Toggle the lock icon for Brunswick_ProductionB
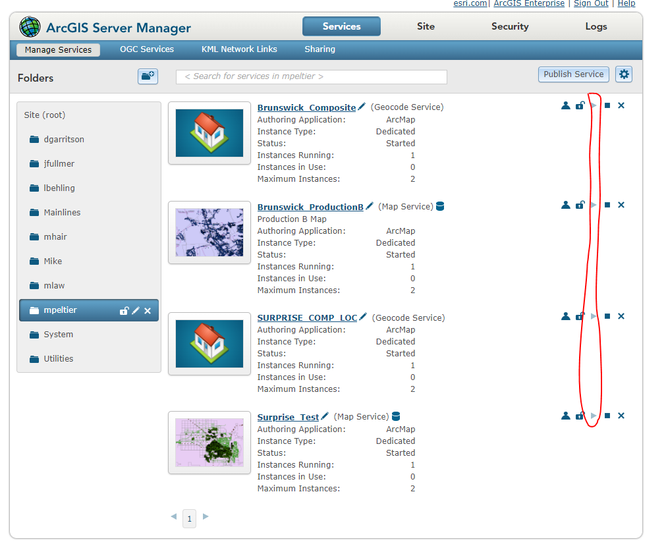This screenshot has height=548, width=666. [x=580, y=205]
